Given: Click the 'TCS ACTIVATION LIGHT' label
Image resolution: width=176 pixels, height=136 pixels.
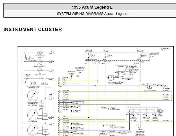Looking at the screenshot, I should [x=40, y=74].
